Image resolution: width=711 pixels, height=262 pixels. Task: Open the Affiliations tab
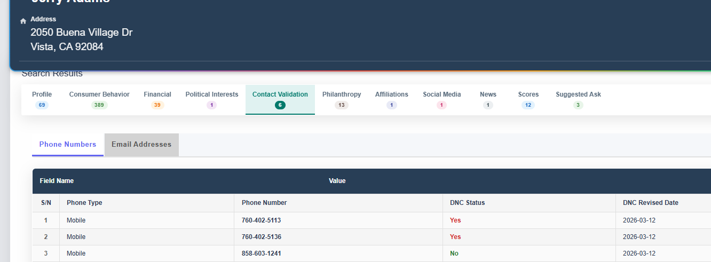[x=392, y=99]
